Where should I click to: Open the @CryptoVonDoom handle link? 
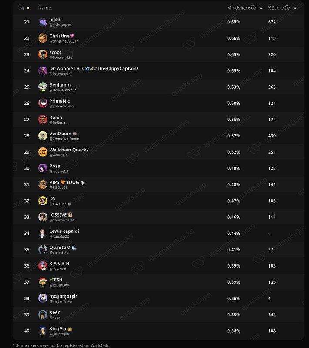(x=64, y=139)
